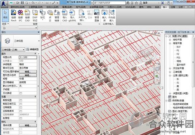Screen dimensions: 195x135
Task: Click the Help question mark icon
Action: 168,3
